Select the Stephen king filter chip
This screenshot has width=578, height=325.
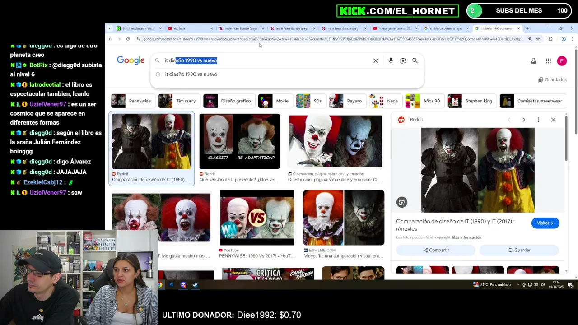click(x=472, y=101)
